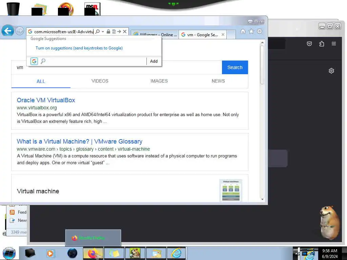
Task: Click the hamster desktop mascot
Action: 329,222
